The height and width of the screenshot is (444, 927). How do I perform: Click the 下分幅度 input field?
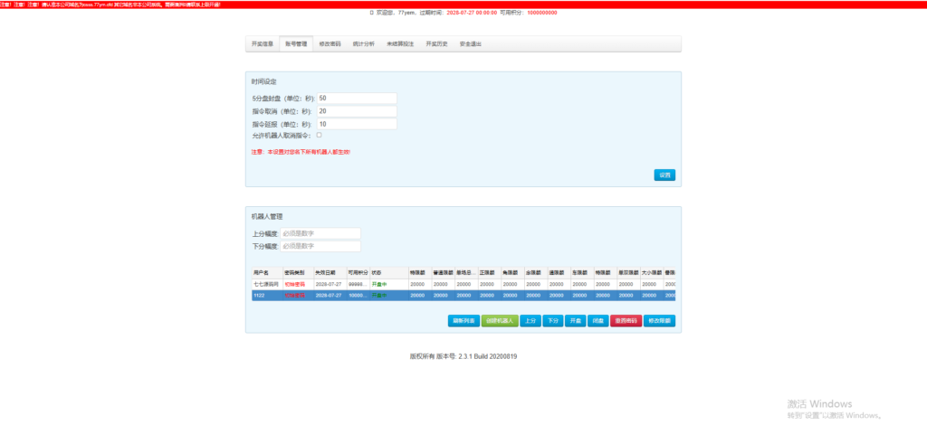[x=320, y=246]
